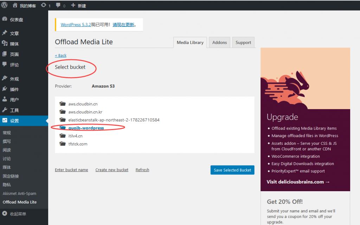360x225 pixels.
Task: Click 用户 users label
Action: (x=14, y=100)
